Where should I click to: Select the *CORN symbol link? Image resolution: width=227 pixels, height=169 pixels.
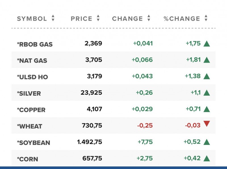28,159
